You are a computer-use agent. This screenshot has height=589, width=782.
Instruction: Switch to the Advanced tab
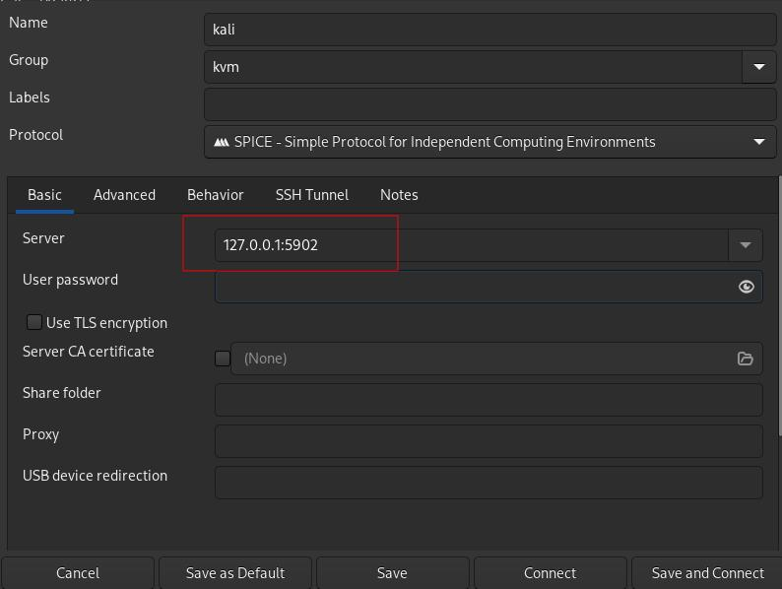[124, 195]
